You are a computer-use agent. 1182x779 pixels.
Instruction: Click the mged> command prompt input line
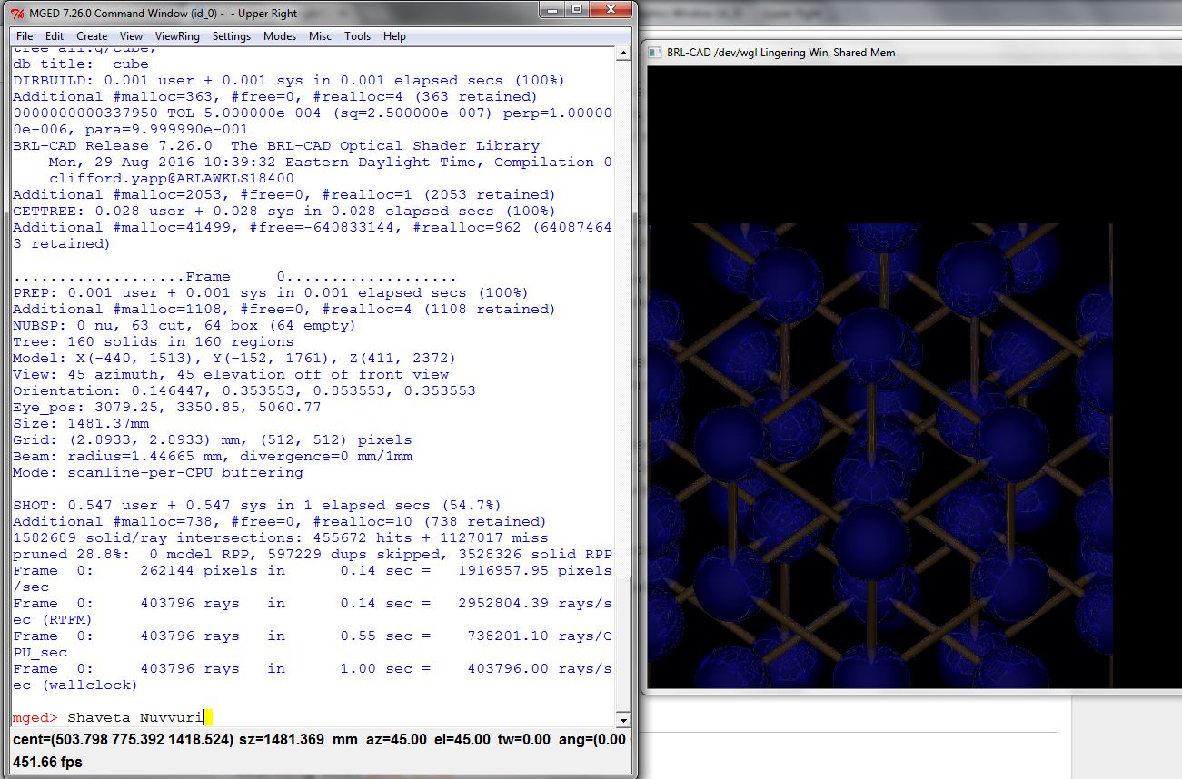[313, 717]
